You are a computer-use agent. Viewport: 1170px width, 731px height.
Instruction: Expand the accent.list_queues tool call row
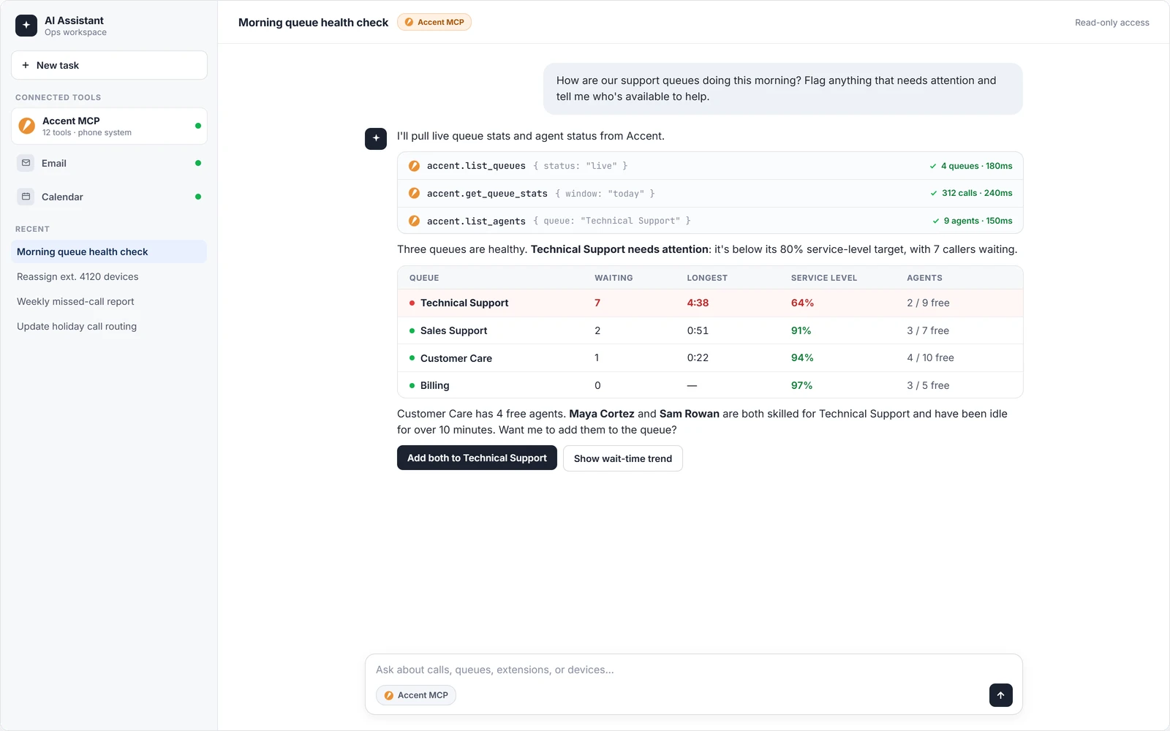tap(710, 166)
